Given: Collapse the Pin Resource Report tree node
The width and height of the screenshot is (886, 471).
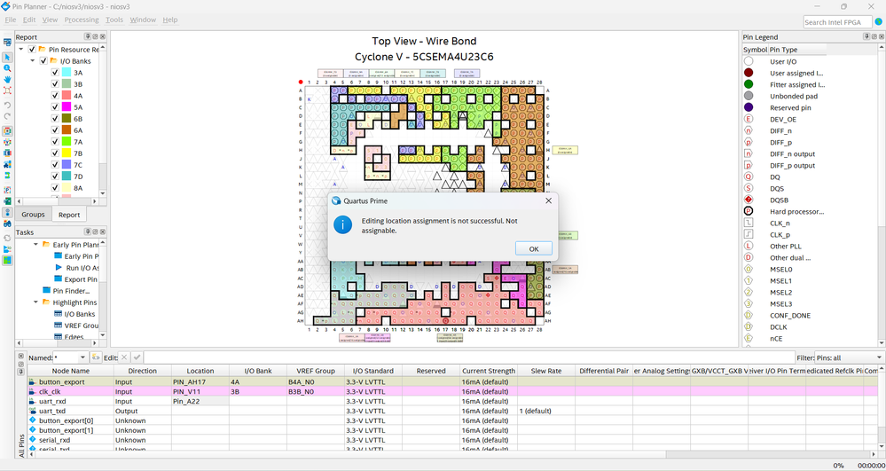Looking at the screenshot, I should click(21, 49).
